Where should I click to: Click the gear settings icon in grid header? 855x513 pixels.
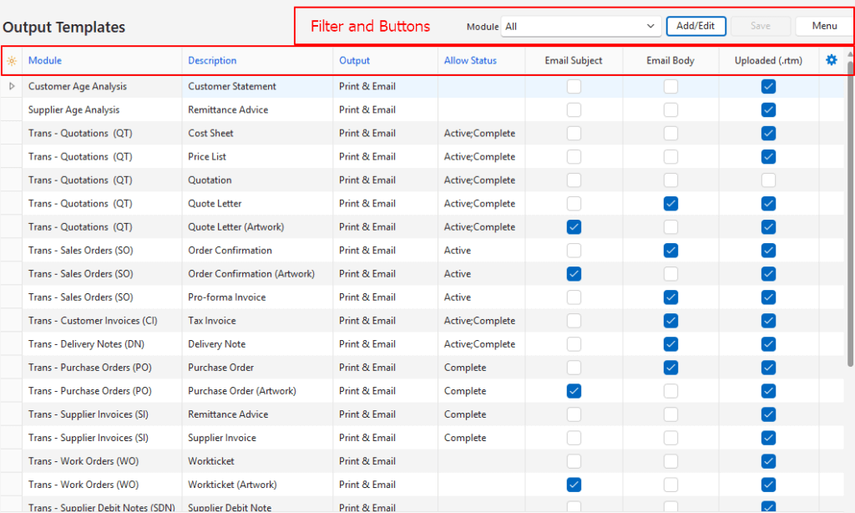pos(831,60)
